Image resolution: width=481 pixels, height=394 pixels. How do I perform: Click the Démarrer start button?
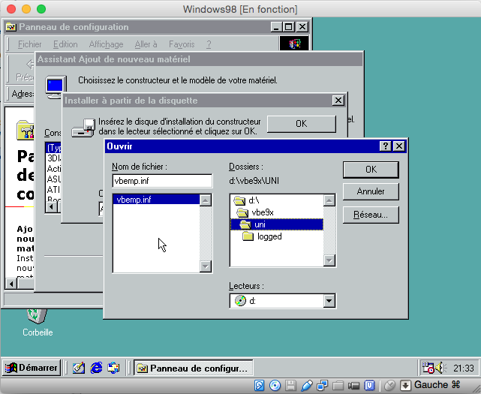[32, 368]
